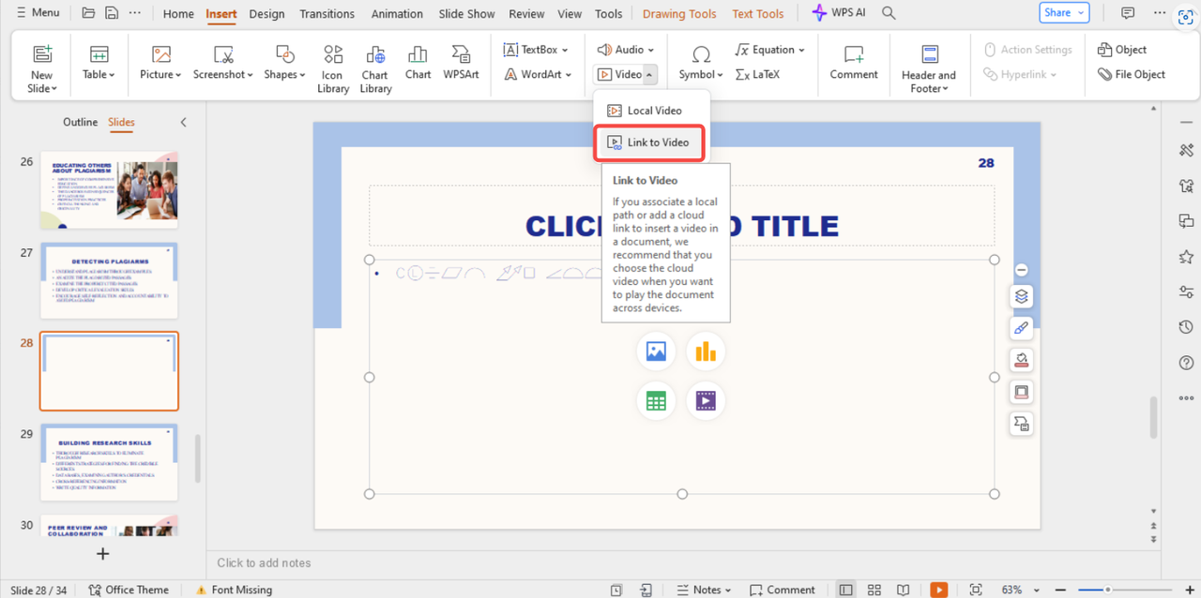Expand the Audio dropdown

[x=651, y=50]
